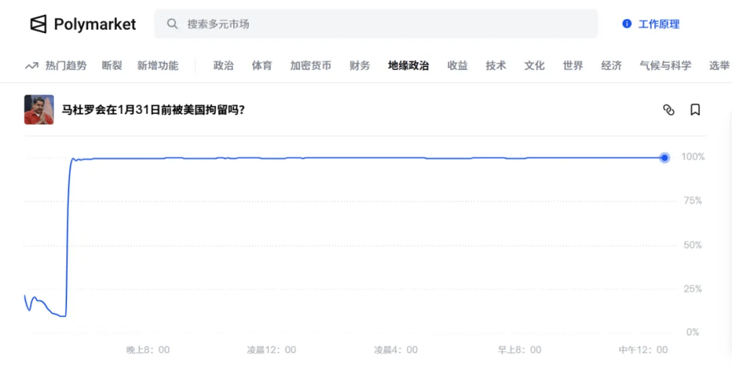Click the 经济 category tab
The width and height of the screenshot is (732, 368).
[x=611, y=66]
